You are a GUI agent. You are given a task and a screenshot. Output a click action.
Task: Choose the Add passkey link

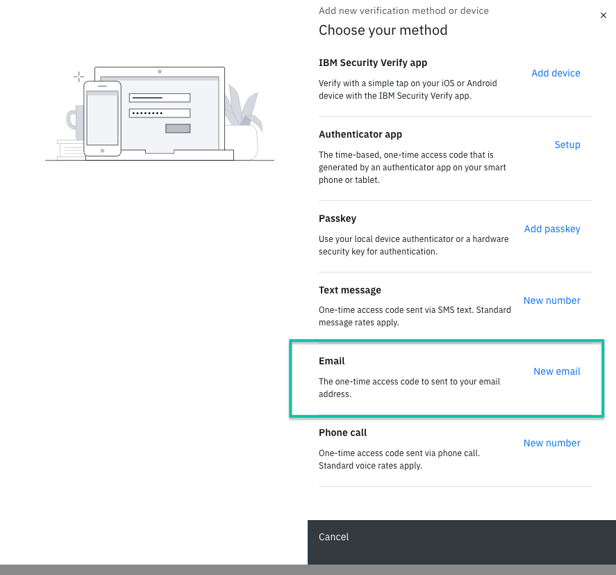pyautogui.click(x=552, y=229)
